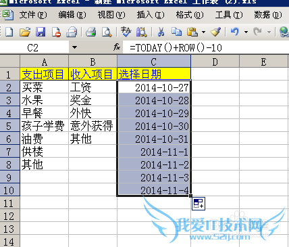Select row 5 header
The height and width of the screenshot is (247, 289).
point(10,126)
